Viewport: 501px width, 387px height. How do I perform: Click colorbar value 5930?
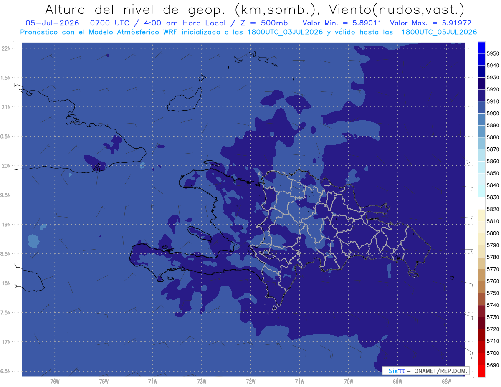tap(493, 78)
